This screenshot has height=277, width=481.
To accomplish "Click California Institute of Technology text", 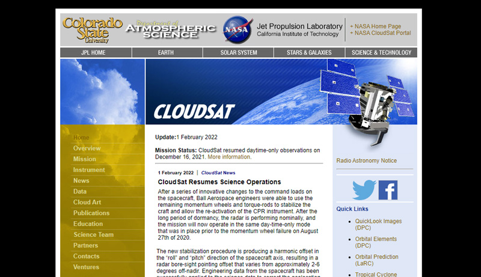I will (x=298, y=34).
